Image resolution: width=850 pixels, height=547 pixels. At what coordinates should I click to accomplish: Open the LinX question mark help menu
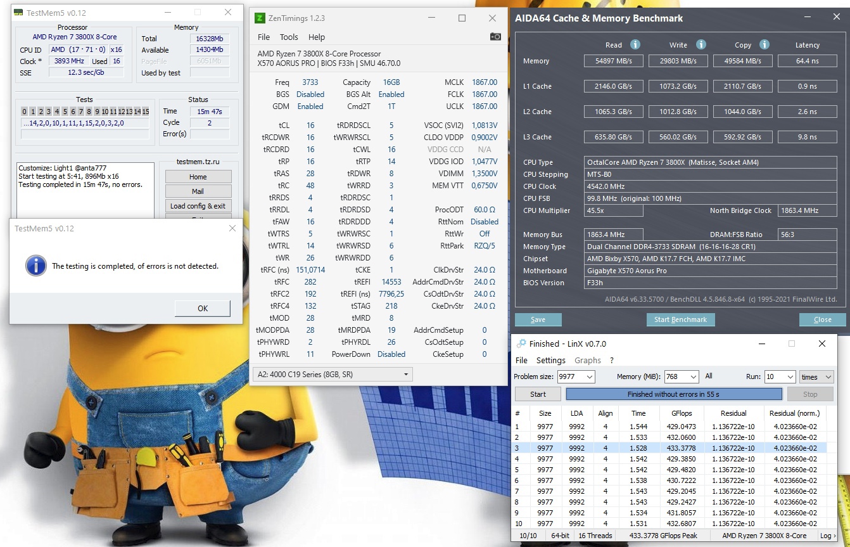click(x=612, y=360)
